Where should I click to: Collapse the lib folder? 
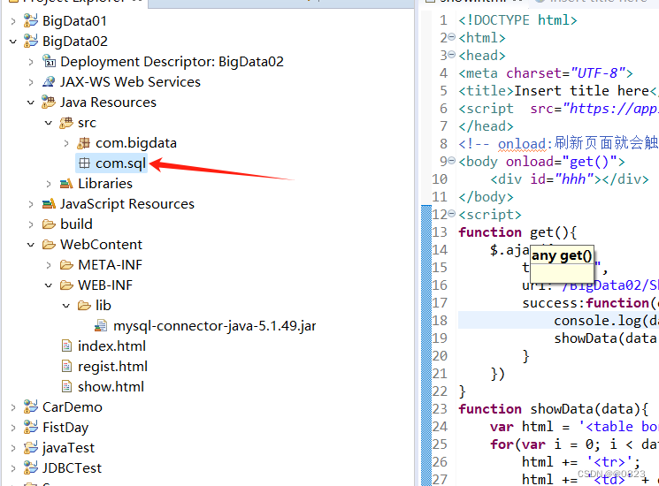[66, 306]
